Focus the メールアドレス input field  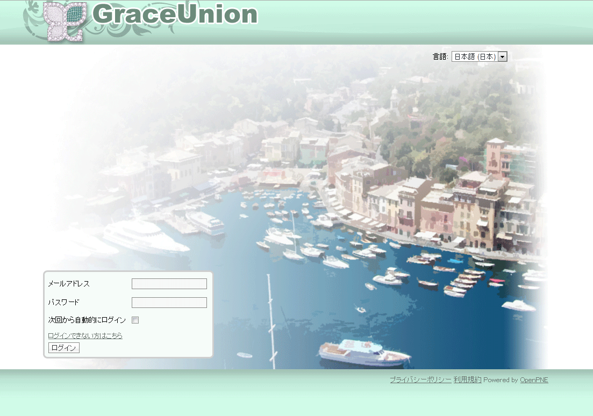coord(169,284)
